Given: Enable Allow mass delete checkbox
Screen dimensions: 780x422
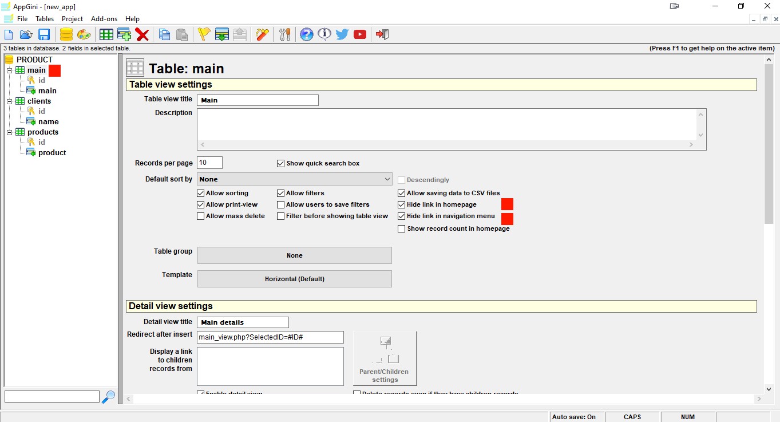Looking at the screenshot, I should click(x=200, y=216).
